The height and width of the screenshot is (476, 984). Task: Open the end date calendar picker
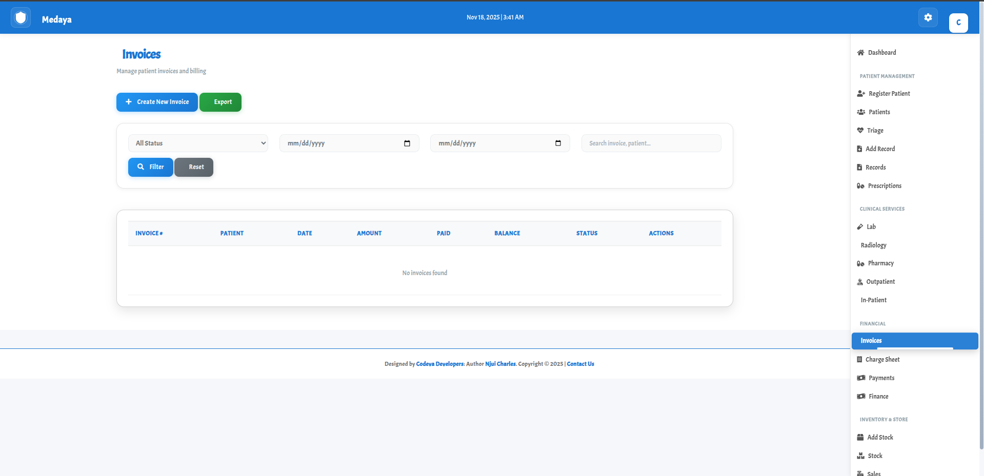(x=558, y=143)
